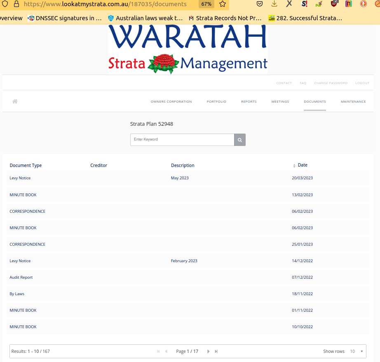Image resolution: width=380 pixels, height=362 pixels.
Task: Click the Enter Keyword search field
Action: click(182, 140)
